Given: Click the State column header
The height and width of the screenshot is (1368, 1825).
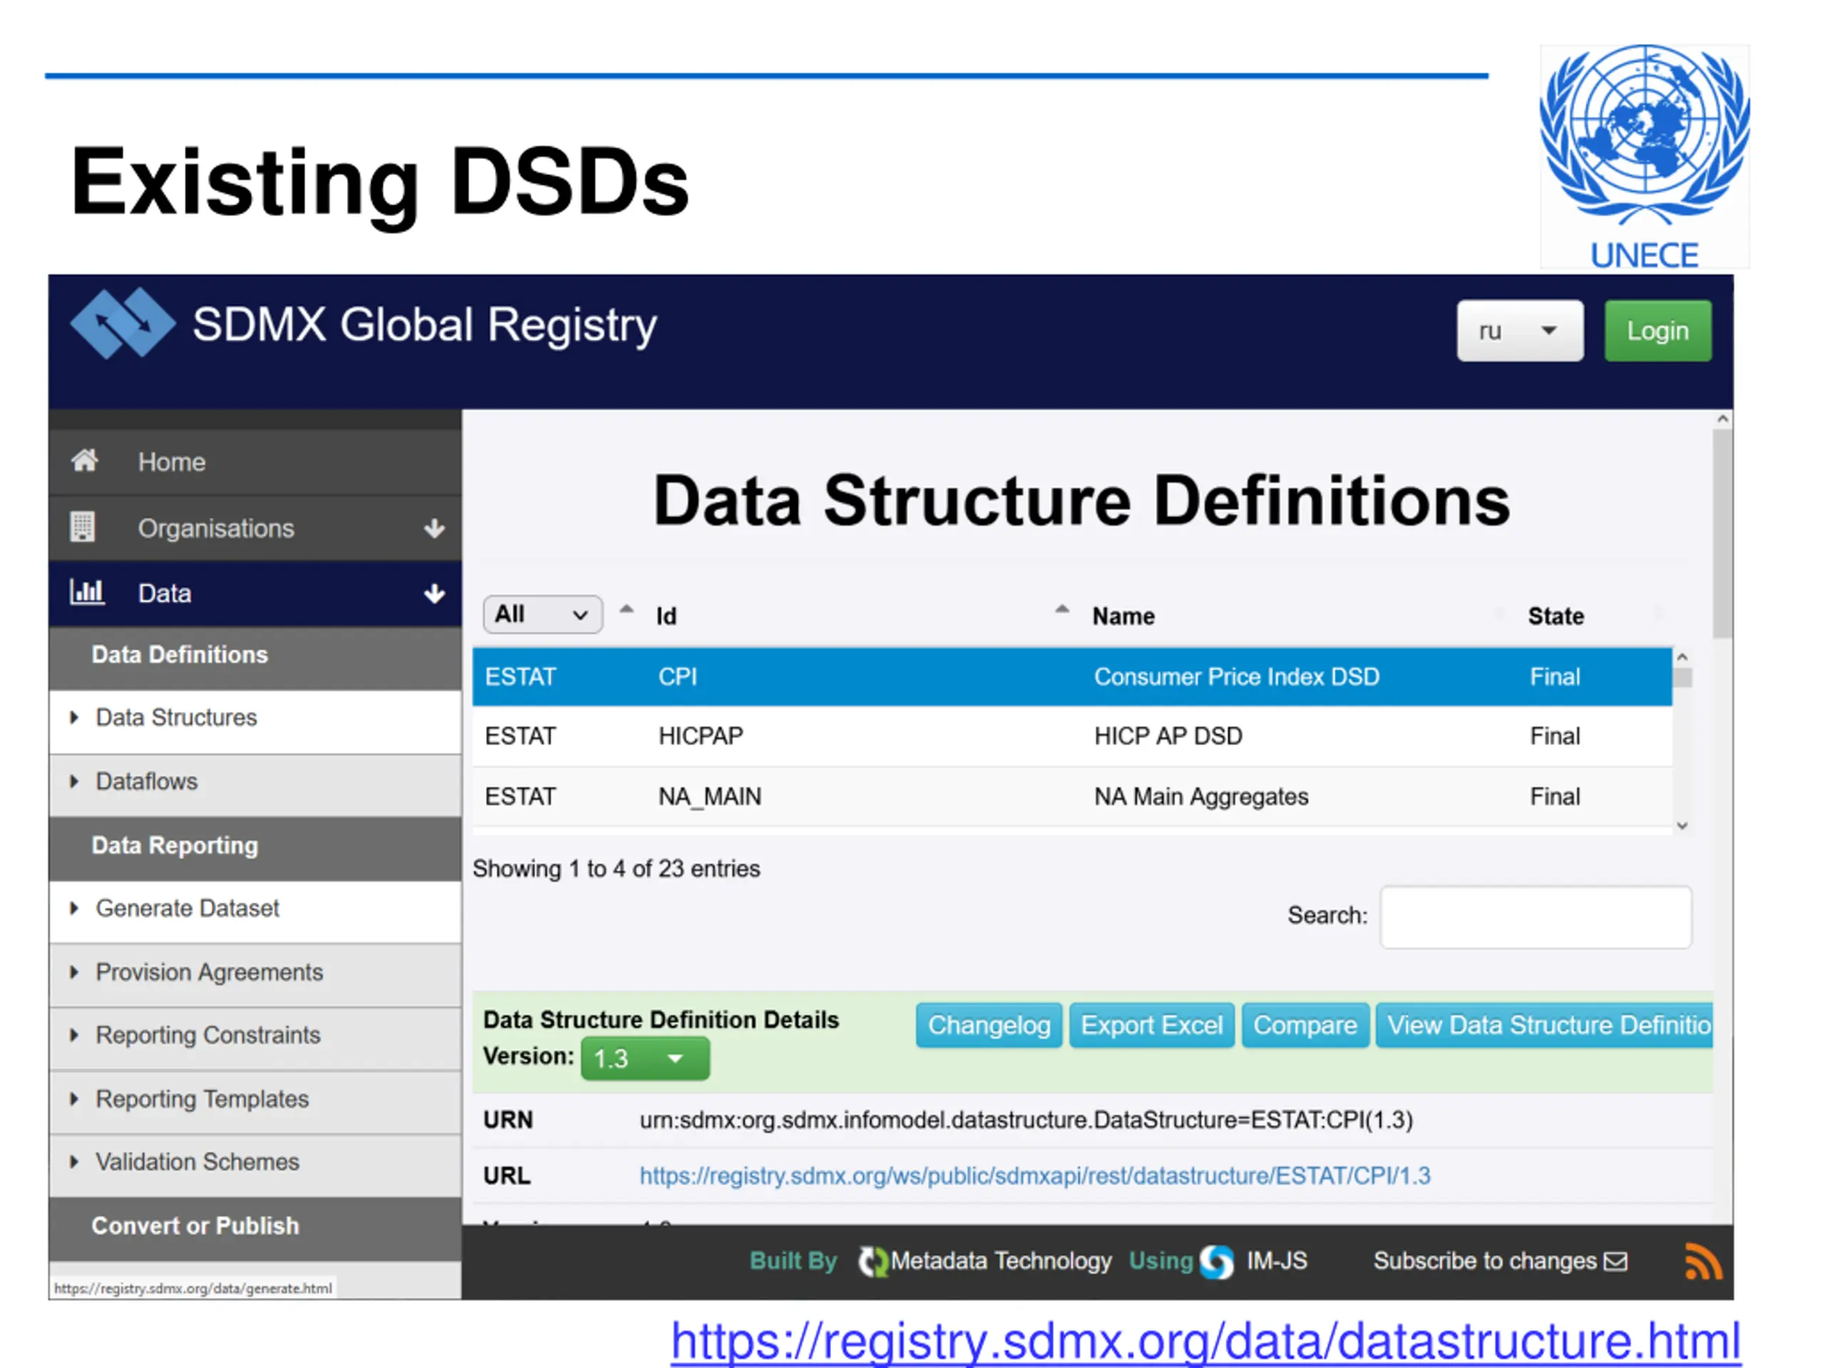Looking at the screenshot, I should [x=1556, y=616].
